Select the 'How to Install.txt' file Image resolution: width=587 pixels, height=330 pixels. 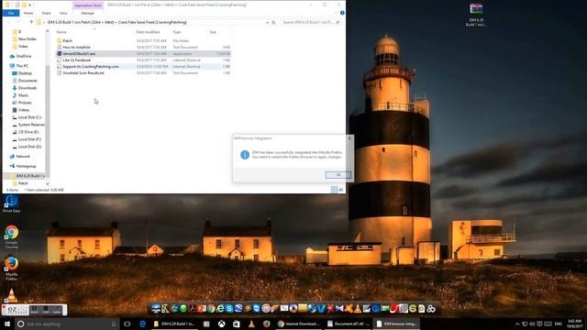76,48
